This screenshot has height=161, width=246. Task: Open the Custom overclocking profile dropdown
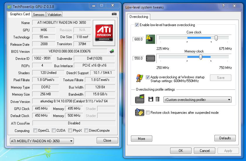pyautogui.click(x=197, y=100)
